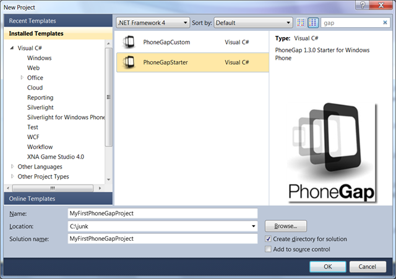Open the Location path dropdown

253,226
